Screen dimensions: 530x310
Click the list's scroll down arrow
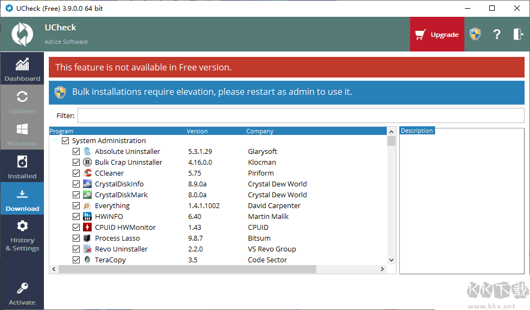coord(392,260)
